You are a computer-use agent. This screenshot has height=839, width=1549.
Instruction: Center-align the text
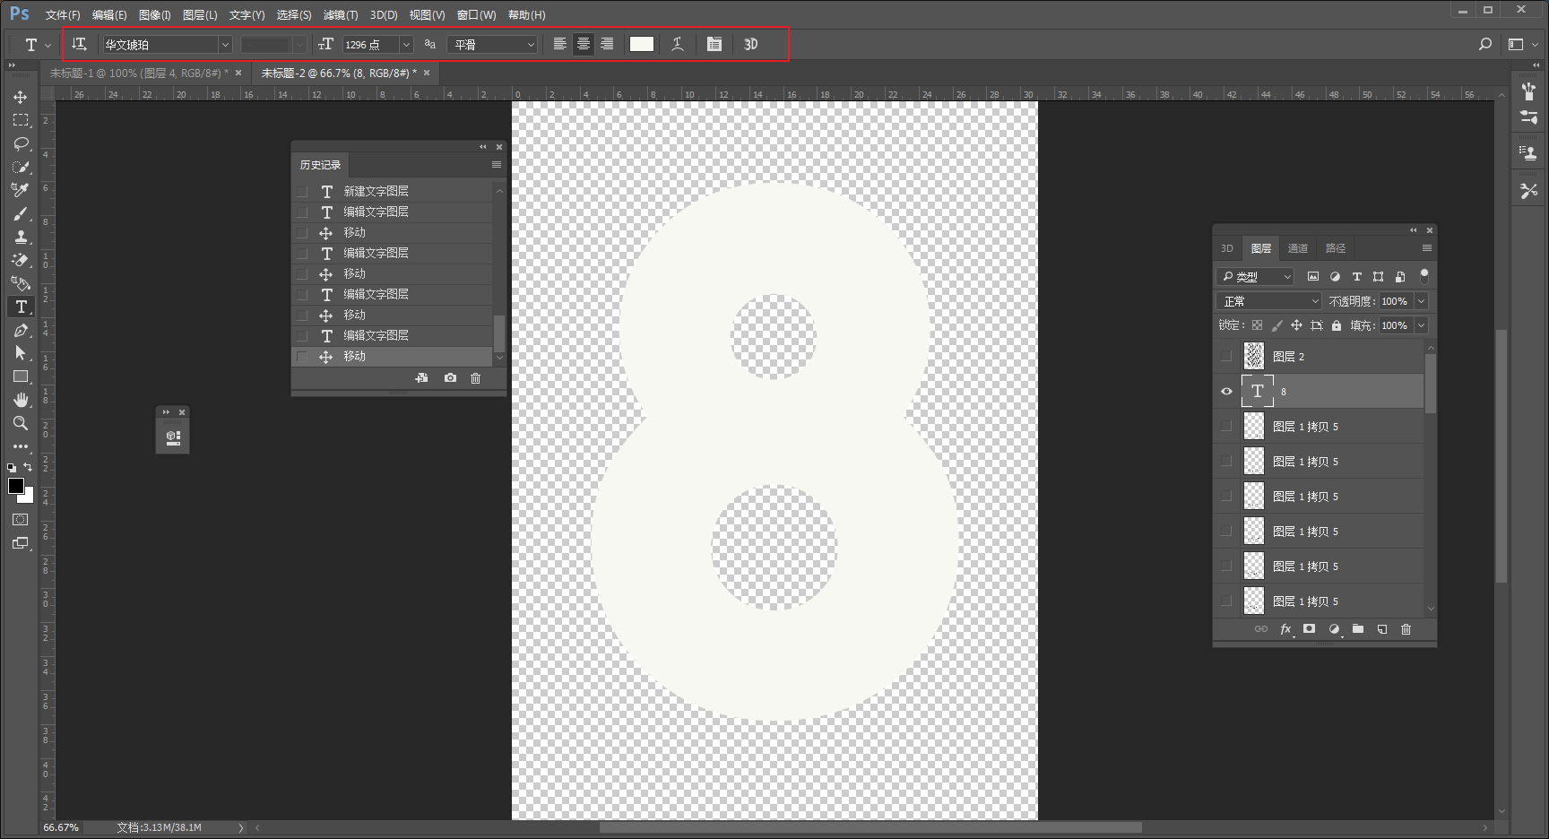coord(584,44)
